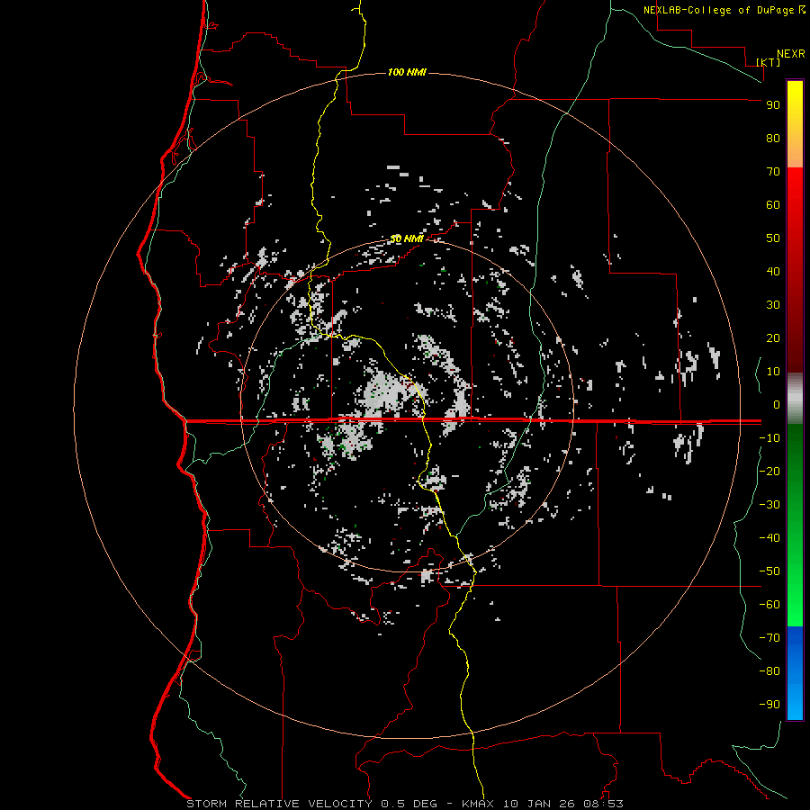Image resolution: width=810 pixels, height=810 pixels.
Task: Click the 40 value on velocity scale
Action: [773, 271]
